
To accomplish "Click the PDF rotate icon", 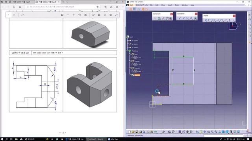I will tap(80, 15).
